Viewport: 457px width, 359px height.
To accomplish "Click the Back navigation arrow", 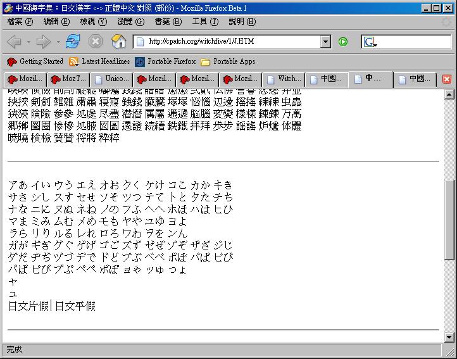I will coord(14,42).
